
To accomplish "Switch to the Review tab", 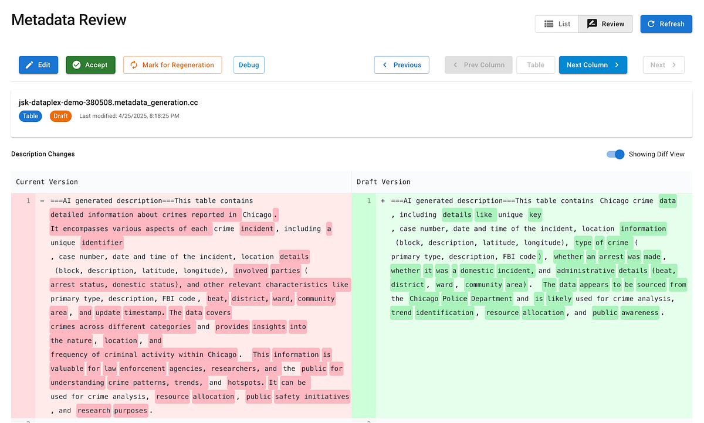I will click(605, 23).
